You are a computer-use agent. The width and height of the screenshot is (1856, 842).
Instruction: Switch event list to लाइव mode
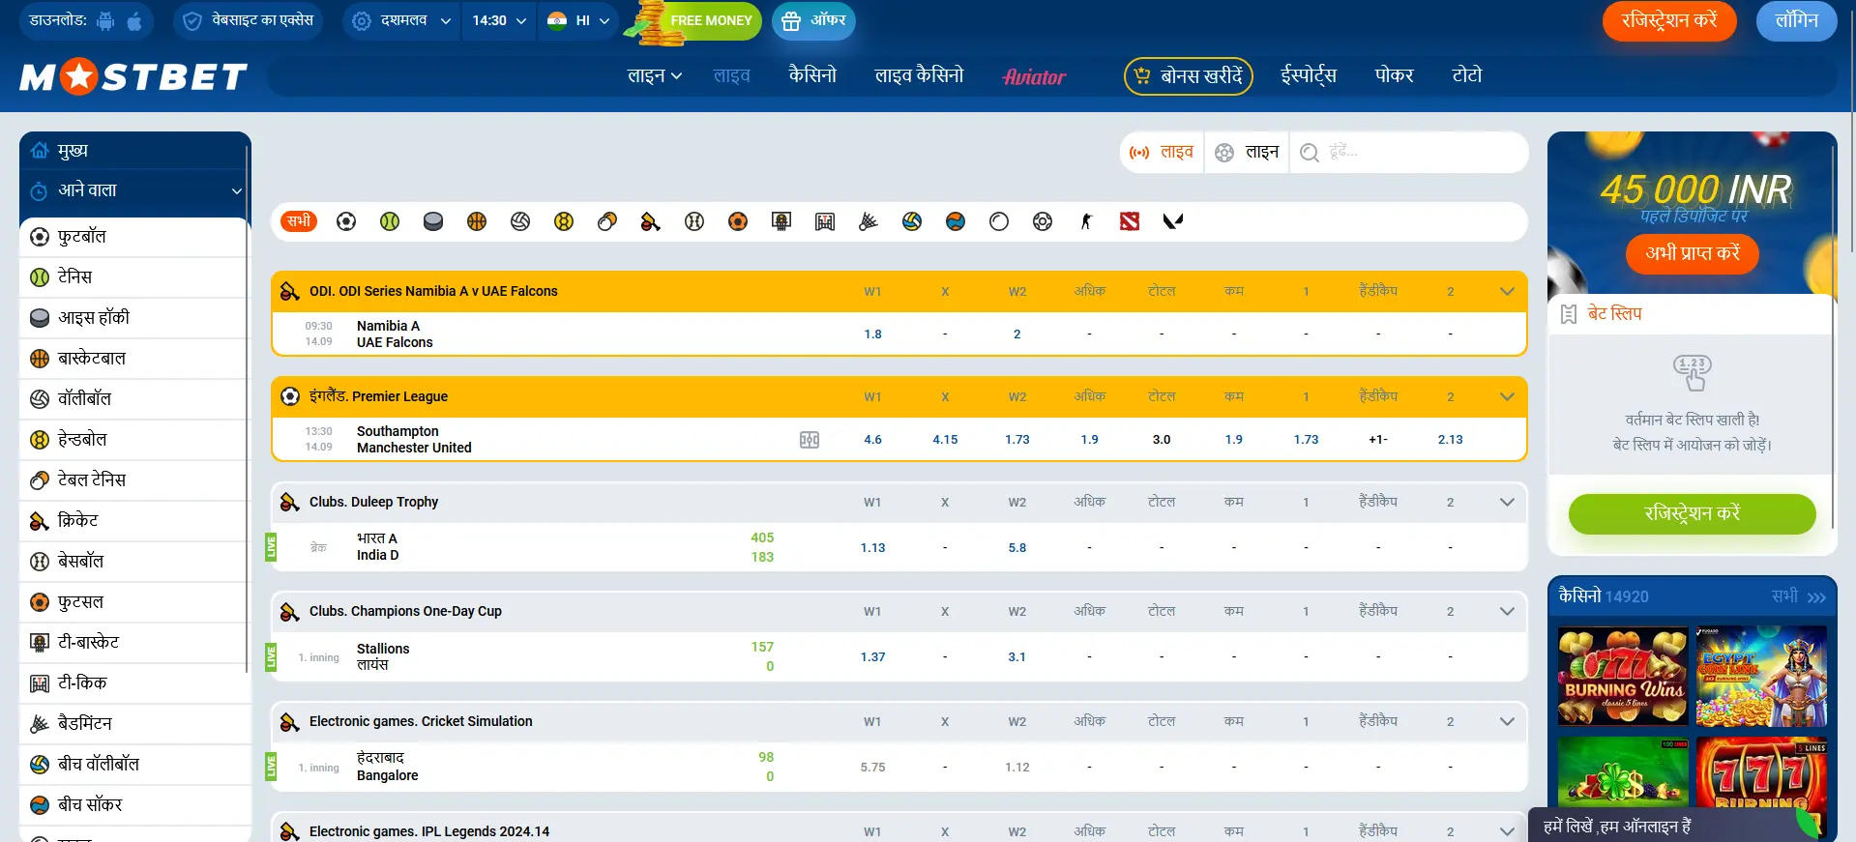[x=1163, y=153]
